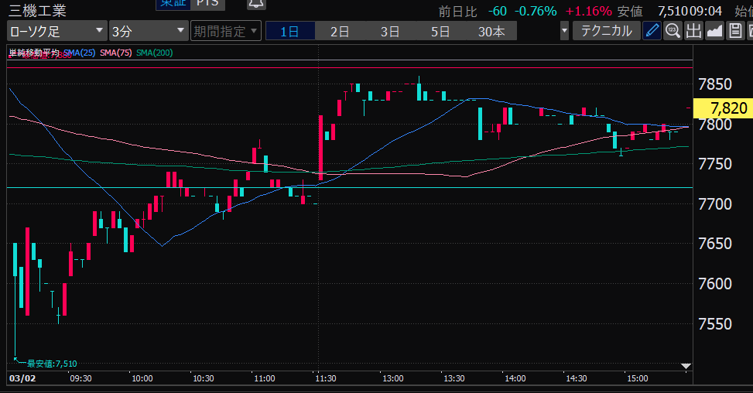The height and width of the screenshot is (393, 753).
Task: Toggle market to PTS
Action: point(207,4)
